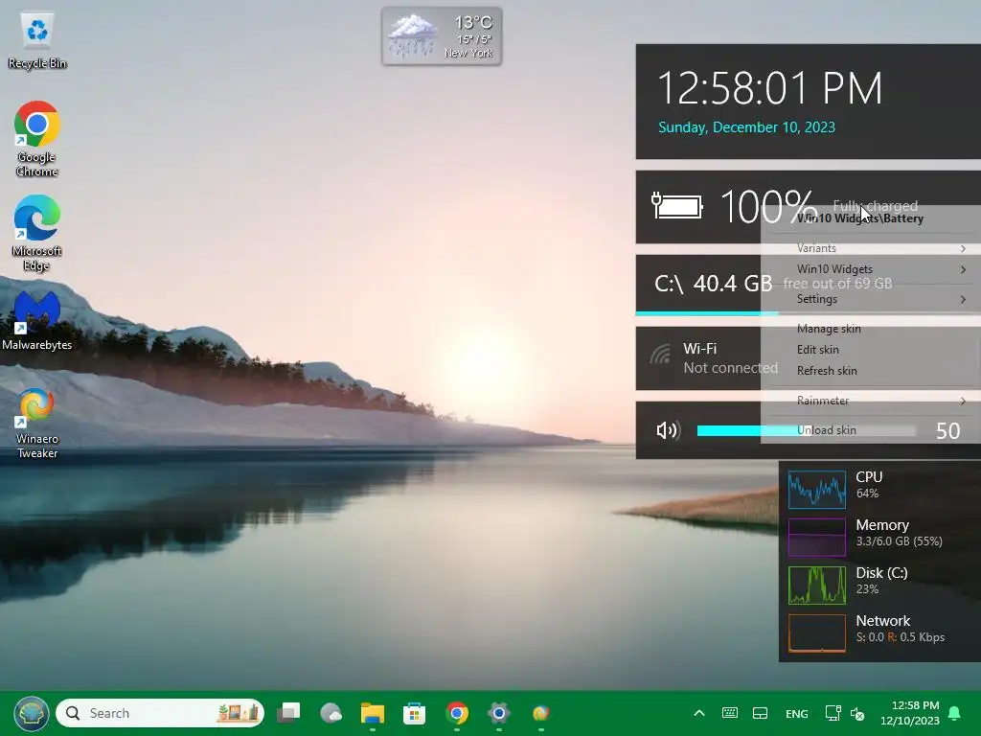This screenshot has width=981, height=736.
Task: Open the Recycle Bin desktop icon
Action: [37, 40]
